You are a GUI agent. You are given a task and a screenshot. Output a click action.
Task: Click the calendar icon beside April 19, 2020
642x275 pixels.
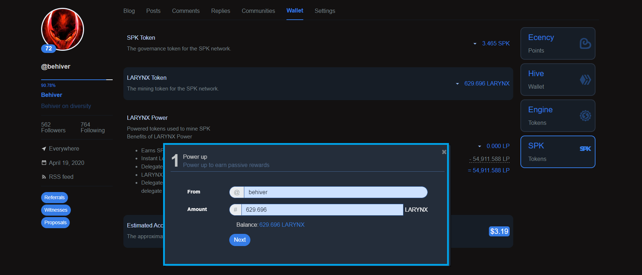coord(44,163)
